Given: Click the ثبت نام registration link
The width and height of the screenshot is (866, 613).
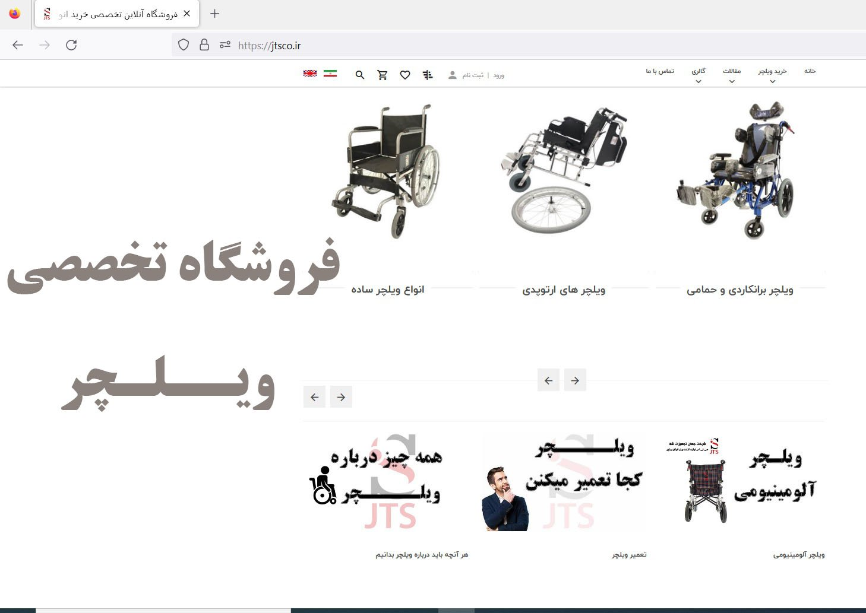Looking at the screenshot, I should coord(472,75).
